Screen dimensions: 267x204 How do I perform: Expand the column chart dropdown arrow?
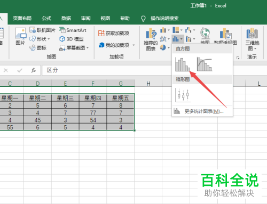point(169,30)
